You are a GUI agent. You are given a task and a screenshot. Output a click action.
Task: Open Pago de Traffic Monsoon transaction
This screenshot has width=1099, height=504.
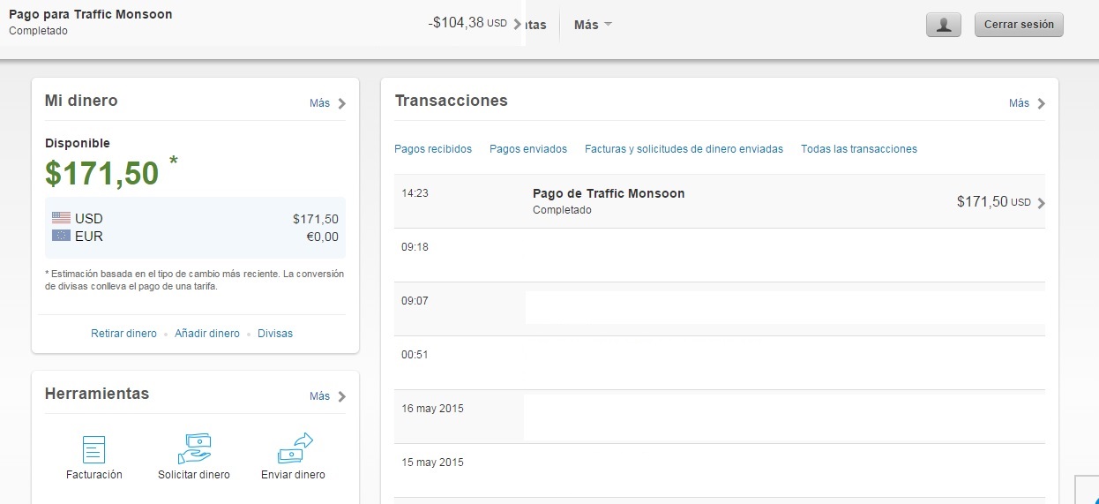tap(609, 193)
